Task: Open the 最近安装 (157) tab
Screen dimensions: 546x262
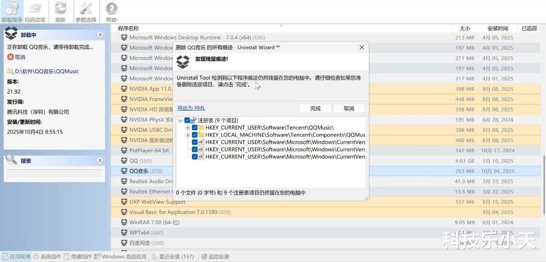Action: 173,256
